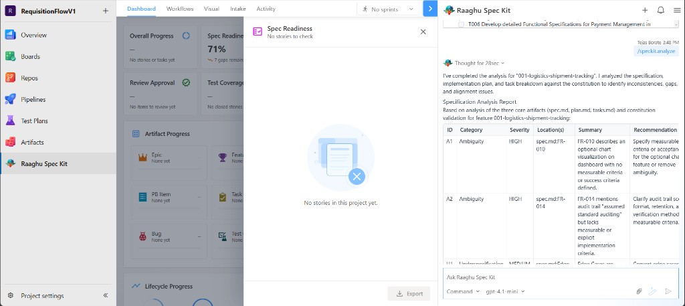This screenshot has height=306, width=685.
Task: Click the /speckit.analyze message
Action: [x=656, y=51]
